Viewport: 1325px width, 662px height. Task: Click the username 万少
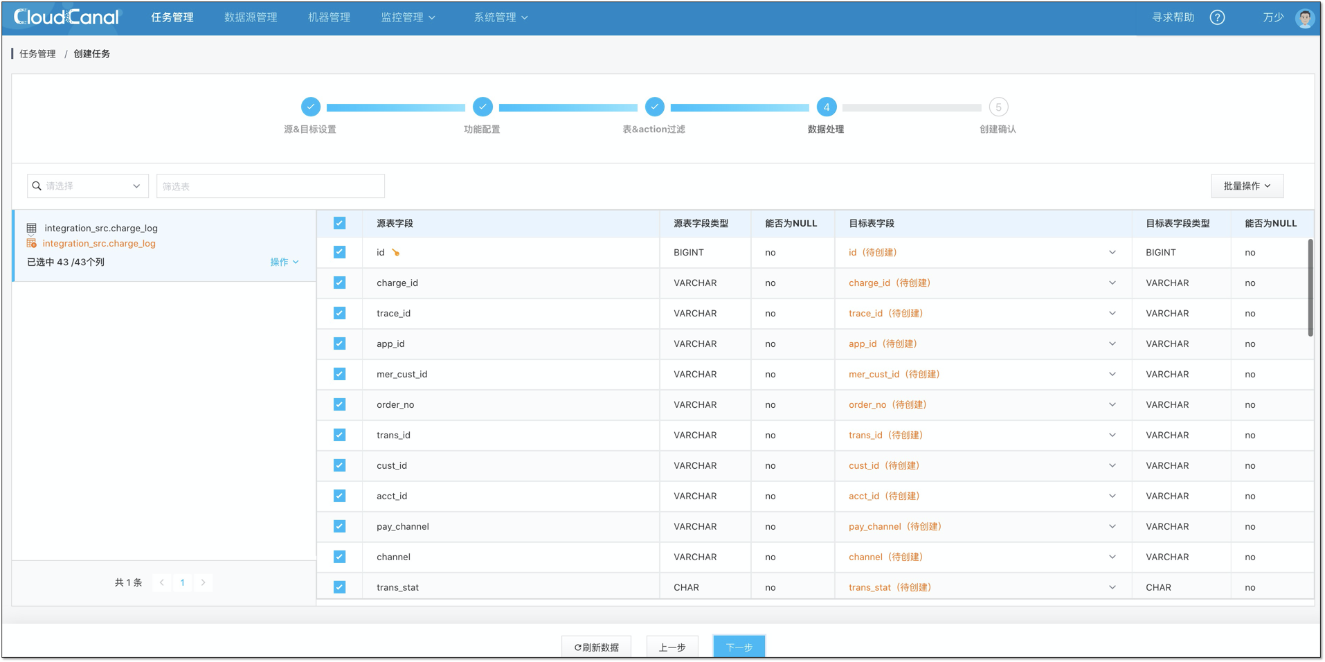click(x=1272, y=17)
